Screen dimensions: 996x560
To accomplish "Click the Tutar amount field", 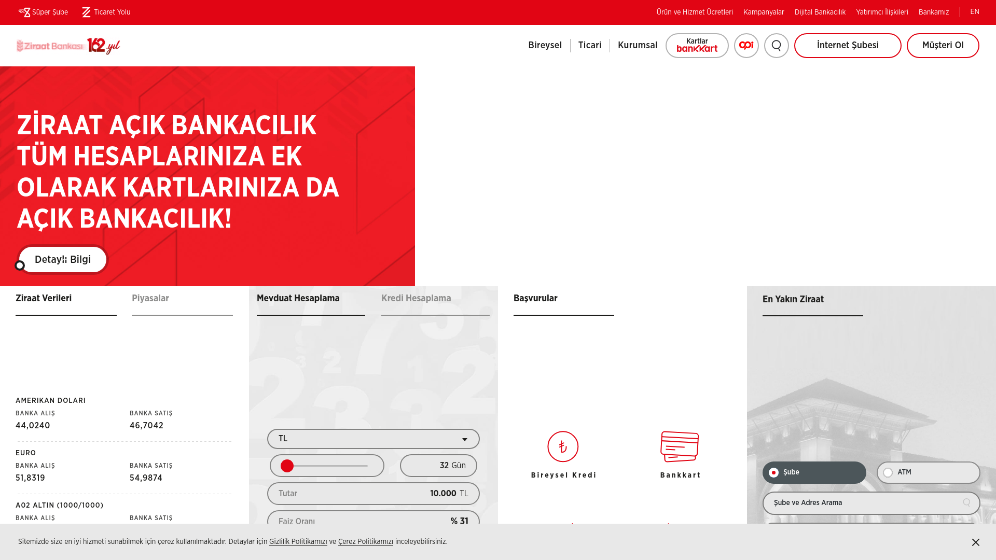I will tap(374, 494).
